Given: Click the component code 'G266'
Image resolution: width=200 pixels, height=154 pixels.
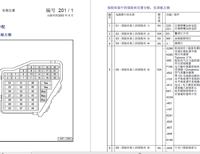Looking at the screenshot, I should click(169, 49).
